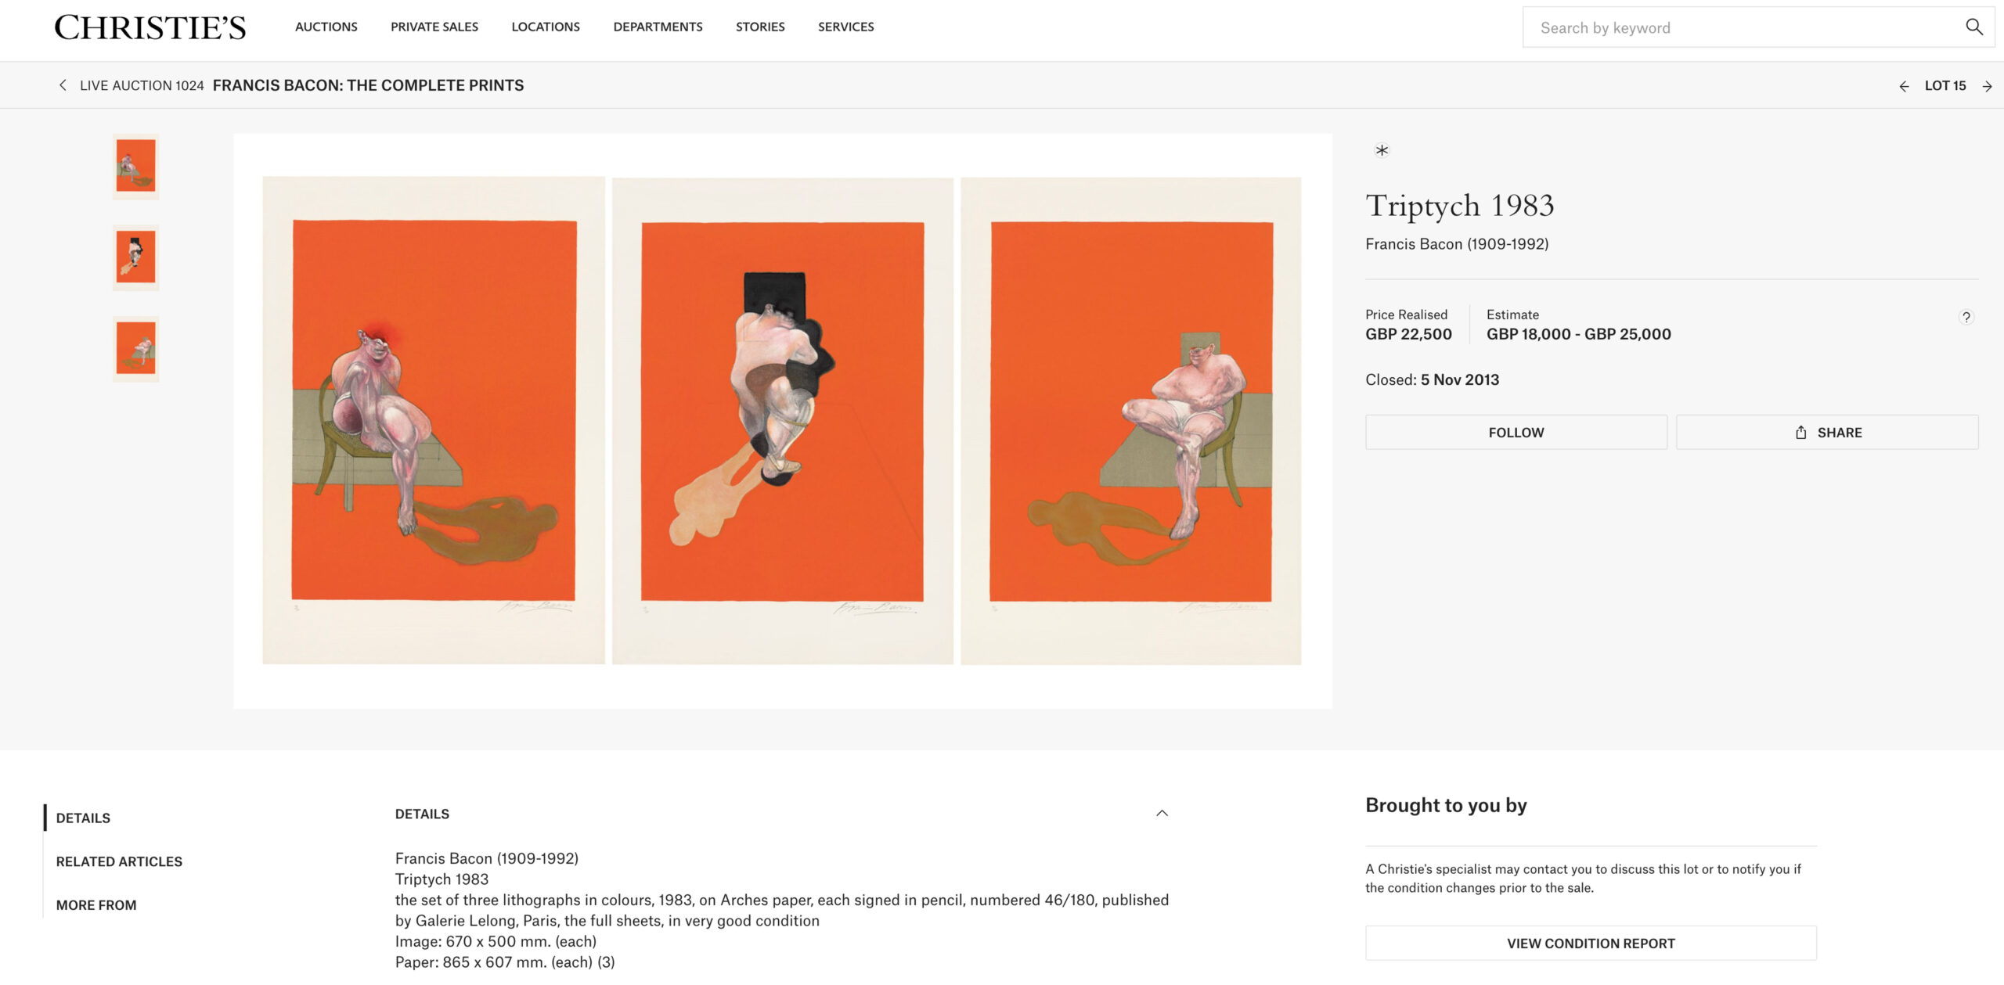
Task: Click the Follow button
Action: pos(1516,433)
